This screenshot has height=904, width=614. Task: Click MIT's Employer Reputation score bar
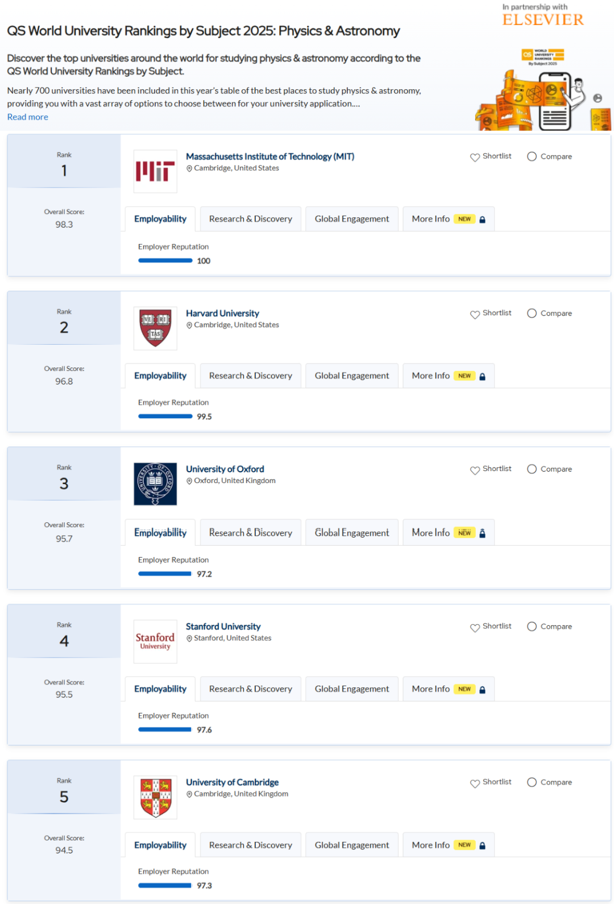tap(165, 261)
